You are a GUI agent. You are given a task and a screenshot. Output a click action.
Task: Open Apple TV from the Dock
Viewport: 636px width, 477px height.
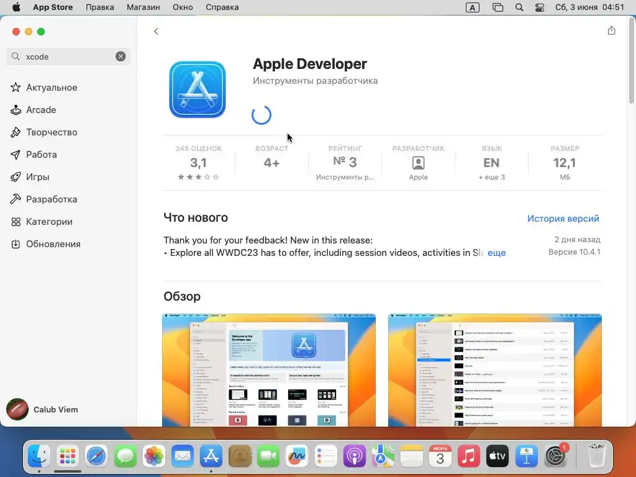tap(497, 457)
